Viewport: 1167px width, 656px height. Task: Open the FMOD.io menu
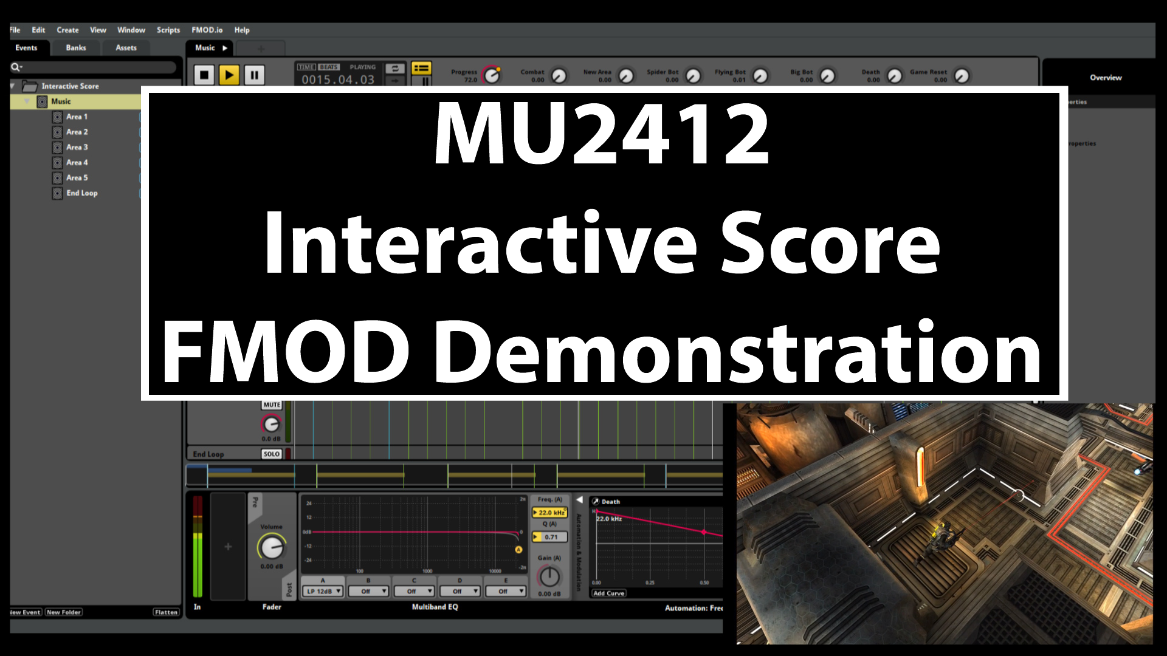click(x=207, y=30)
